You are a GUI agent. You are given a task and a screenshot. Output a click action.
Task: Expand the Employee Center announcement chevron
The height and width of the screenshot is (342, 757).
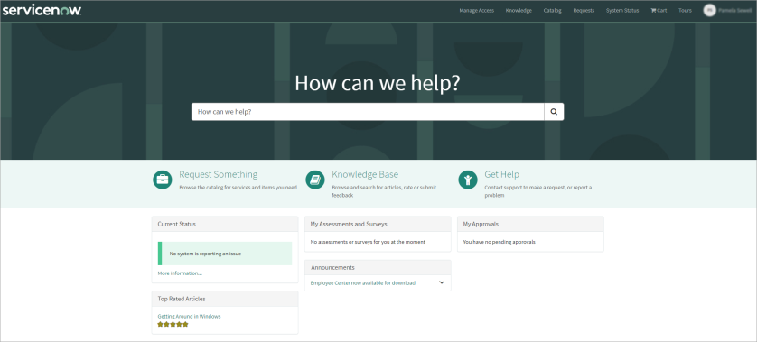pos(442,282)
